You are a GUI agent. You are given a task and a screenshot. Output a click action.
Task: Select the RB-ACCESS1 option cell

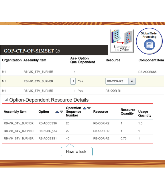[48, 139]
